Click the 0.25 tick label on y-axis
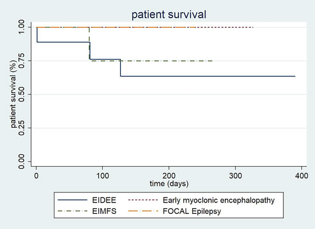315x229 pixels. coord(21,128)
